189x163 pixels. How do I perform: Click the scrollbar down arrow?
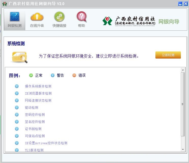click(x=183, y=150)
